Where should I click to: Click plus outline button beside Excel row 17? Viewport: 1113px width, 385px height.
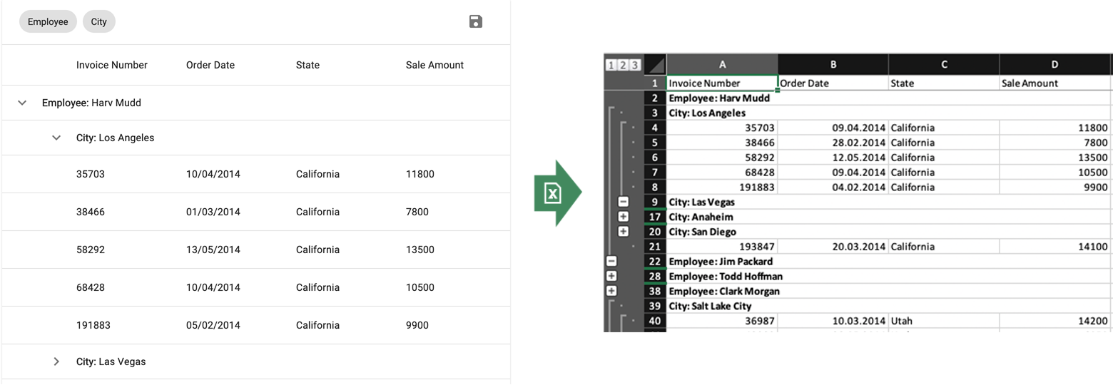point(623,217)
